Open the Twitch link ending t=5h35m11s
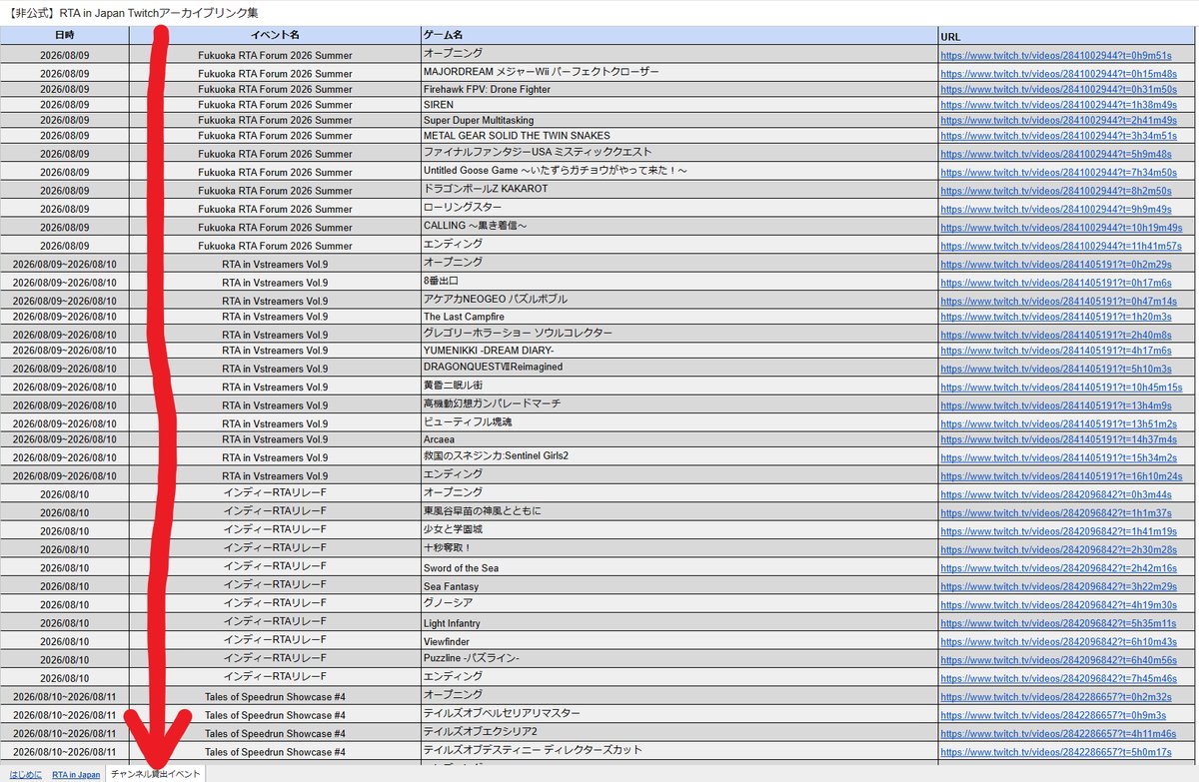The image size is (1199, 782). [1058, 623]
